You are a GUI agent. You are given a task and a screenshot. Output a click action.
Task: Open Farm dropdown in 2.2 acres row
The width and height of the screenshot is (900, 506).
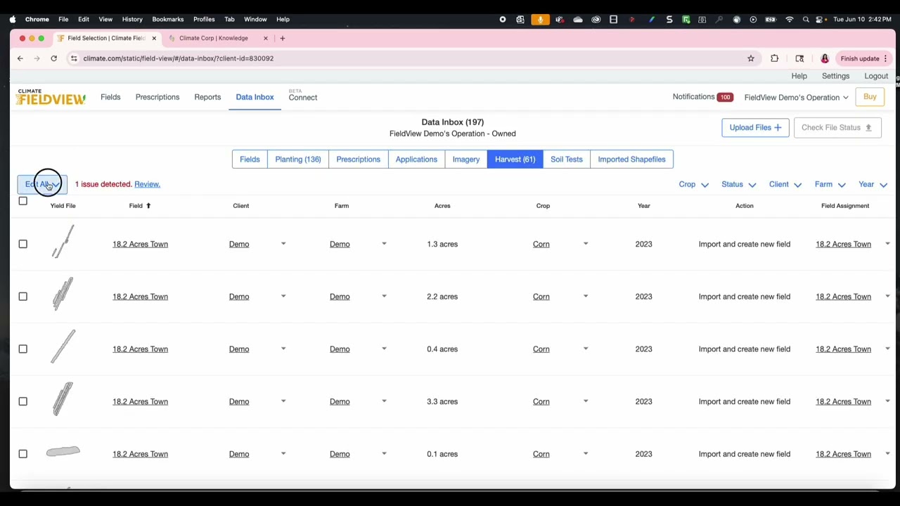384,297
